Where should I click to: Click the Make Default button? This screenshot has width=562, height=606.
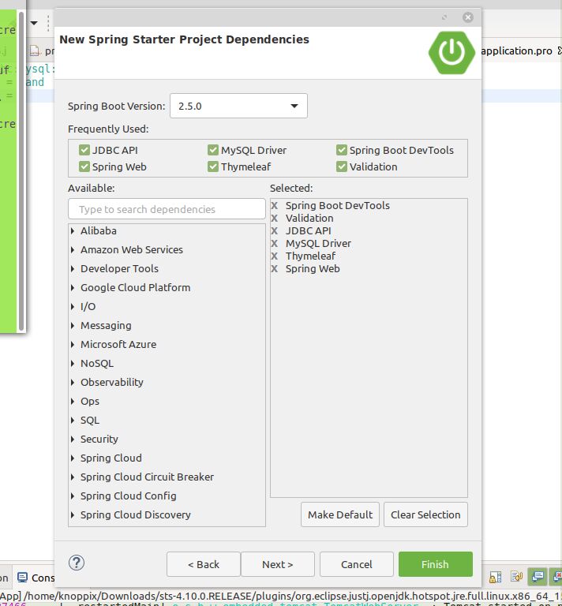[340, 514]
